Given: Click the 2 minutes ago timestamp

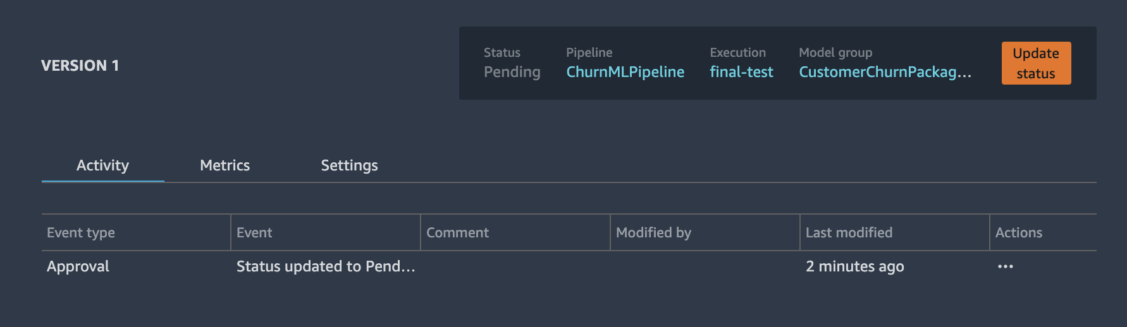Looking at the screenshot, I should coord(854,266).
